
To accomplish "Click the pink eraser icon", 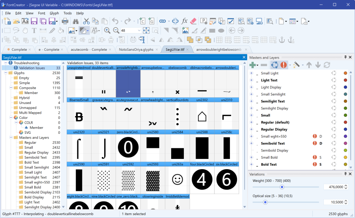I will [x=193, y=21].
